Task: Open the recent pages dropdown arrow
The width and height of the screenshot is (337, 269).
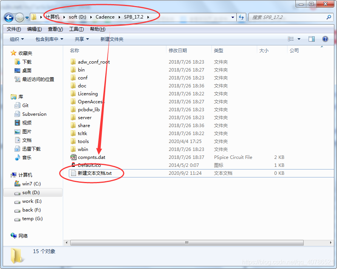Action: click(27, 18)
